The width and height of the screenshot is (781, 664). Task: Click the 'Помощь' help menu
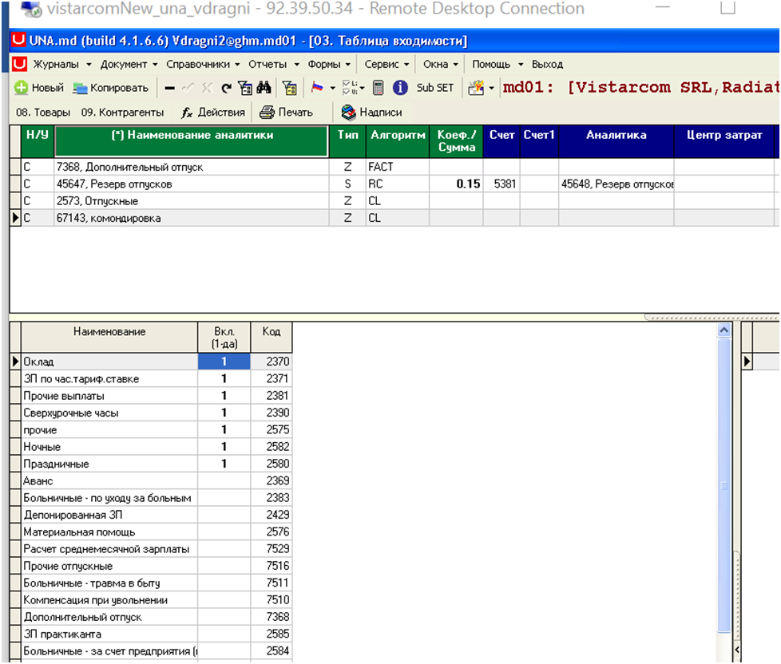(x=497, y=64)
